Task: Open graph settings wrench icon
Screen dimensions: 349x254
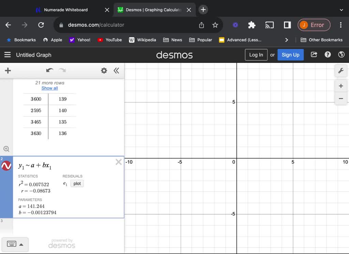Action: point(340,71)
